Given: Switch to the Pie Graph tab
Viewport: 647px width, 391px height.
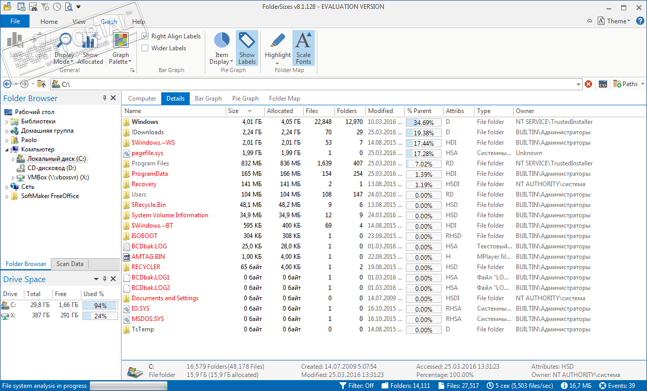Looking at the screenshot, I should (245, 99).
